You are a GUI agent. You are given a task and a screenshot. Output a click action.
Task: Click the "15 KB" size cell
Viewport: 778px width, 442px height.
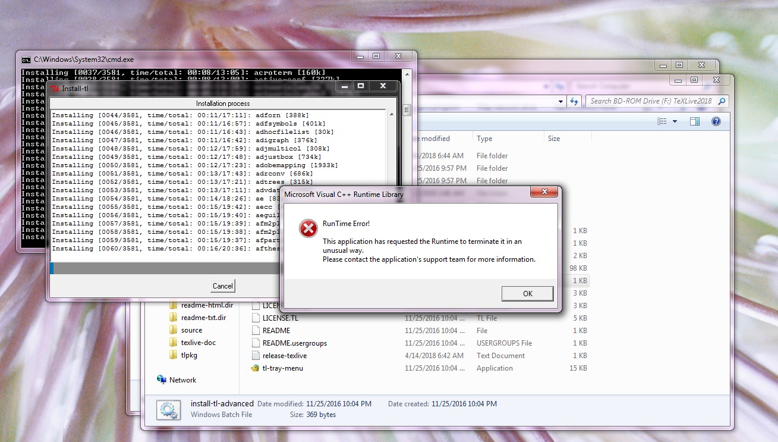click(578, 368)
